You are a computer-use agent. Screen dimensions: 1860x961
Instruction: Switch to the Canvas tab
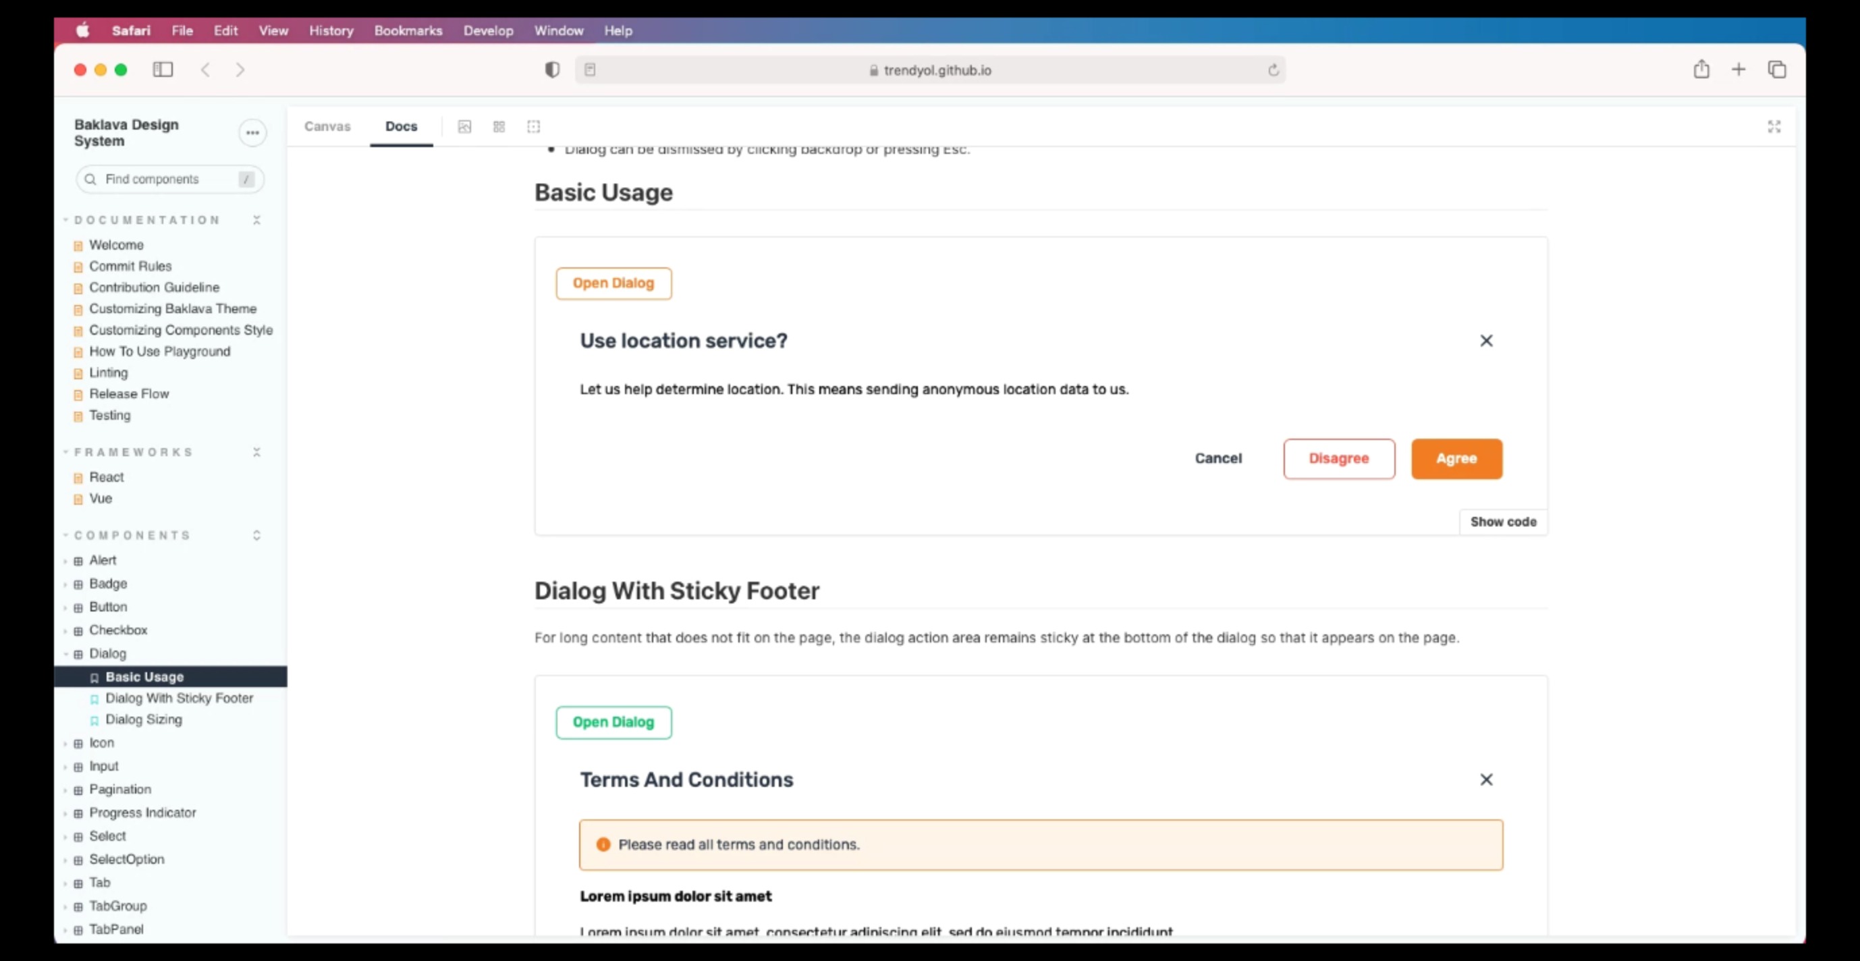click(x=327, y=126)
